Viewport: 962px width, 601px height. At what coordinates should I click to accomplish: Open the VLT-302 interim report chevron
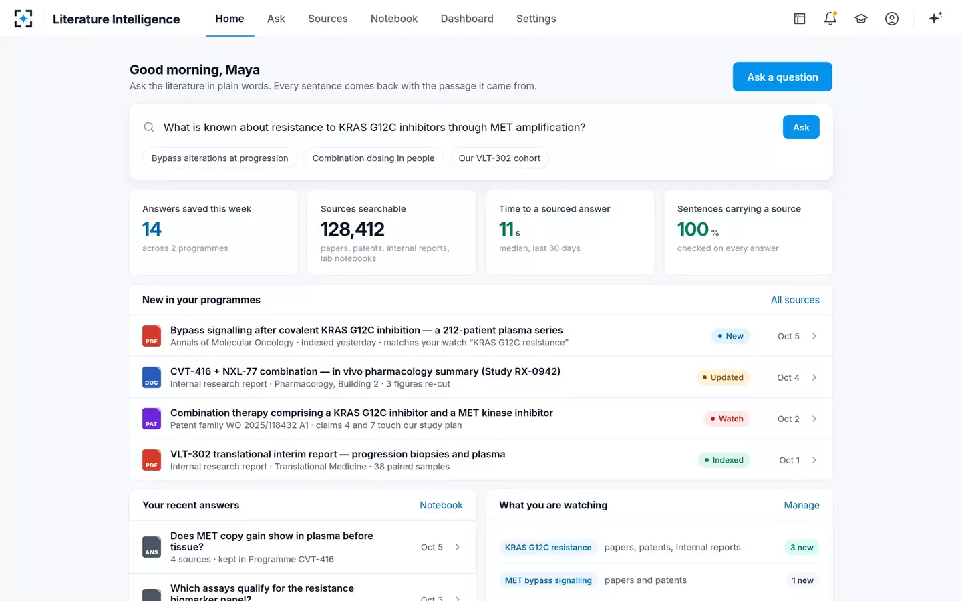pos(814,460)
